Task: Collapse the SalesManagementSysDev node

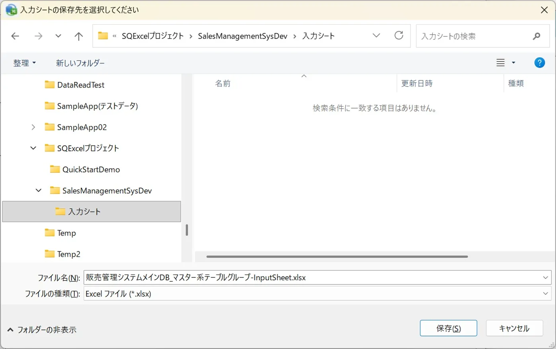Action: 39,191
